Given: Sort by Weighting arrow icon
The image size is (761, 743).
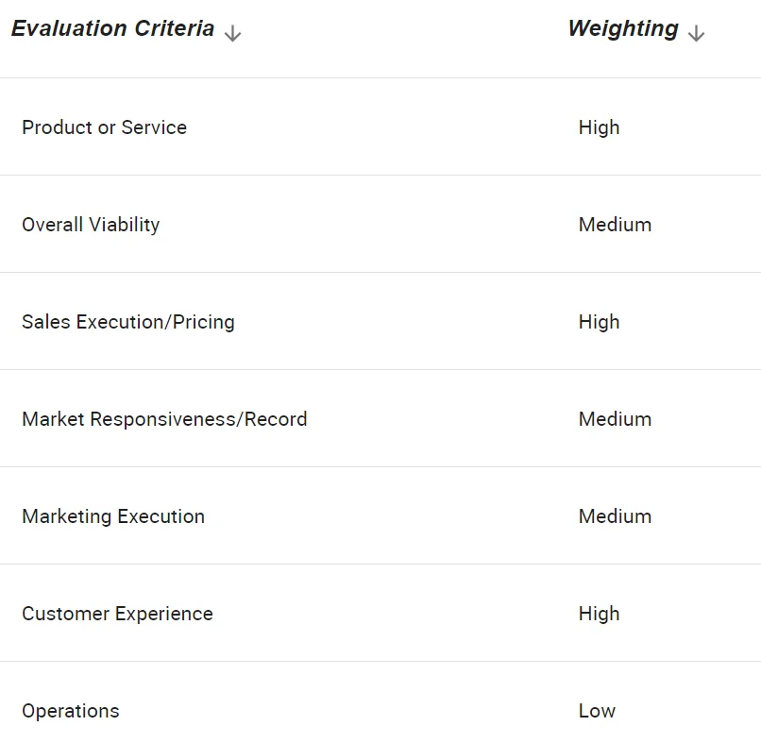Looking at the screenshot, I should (x=696, y=33).
